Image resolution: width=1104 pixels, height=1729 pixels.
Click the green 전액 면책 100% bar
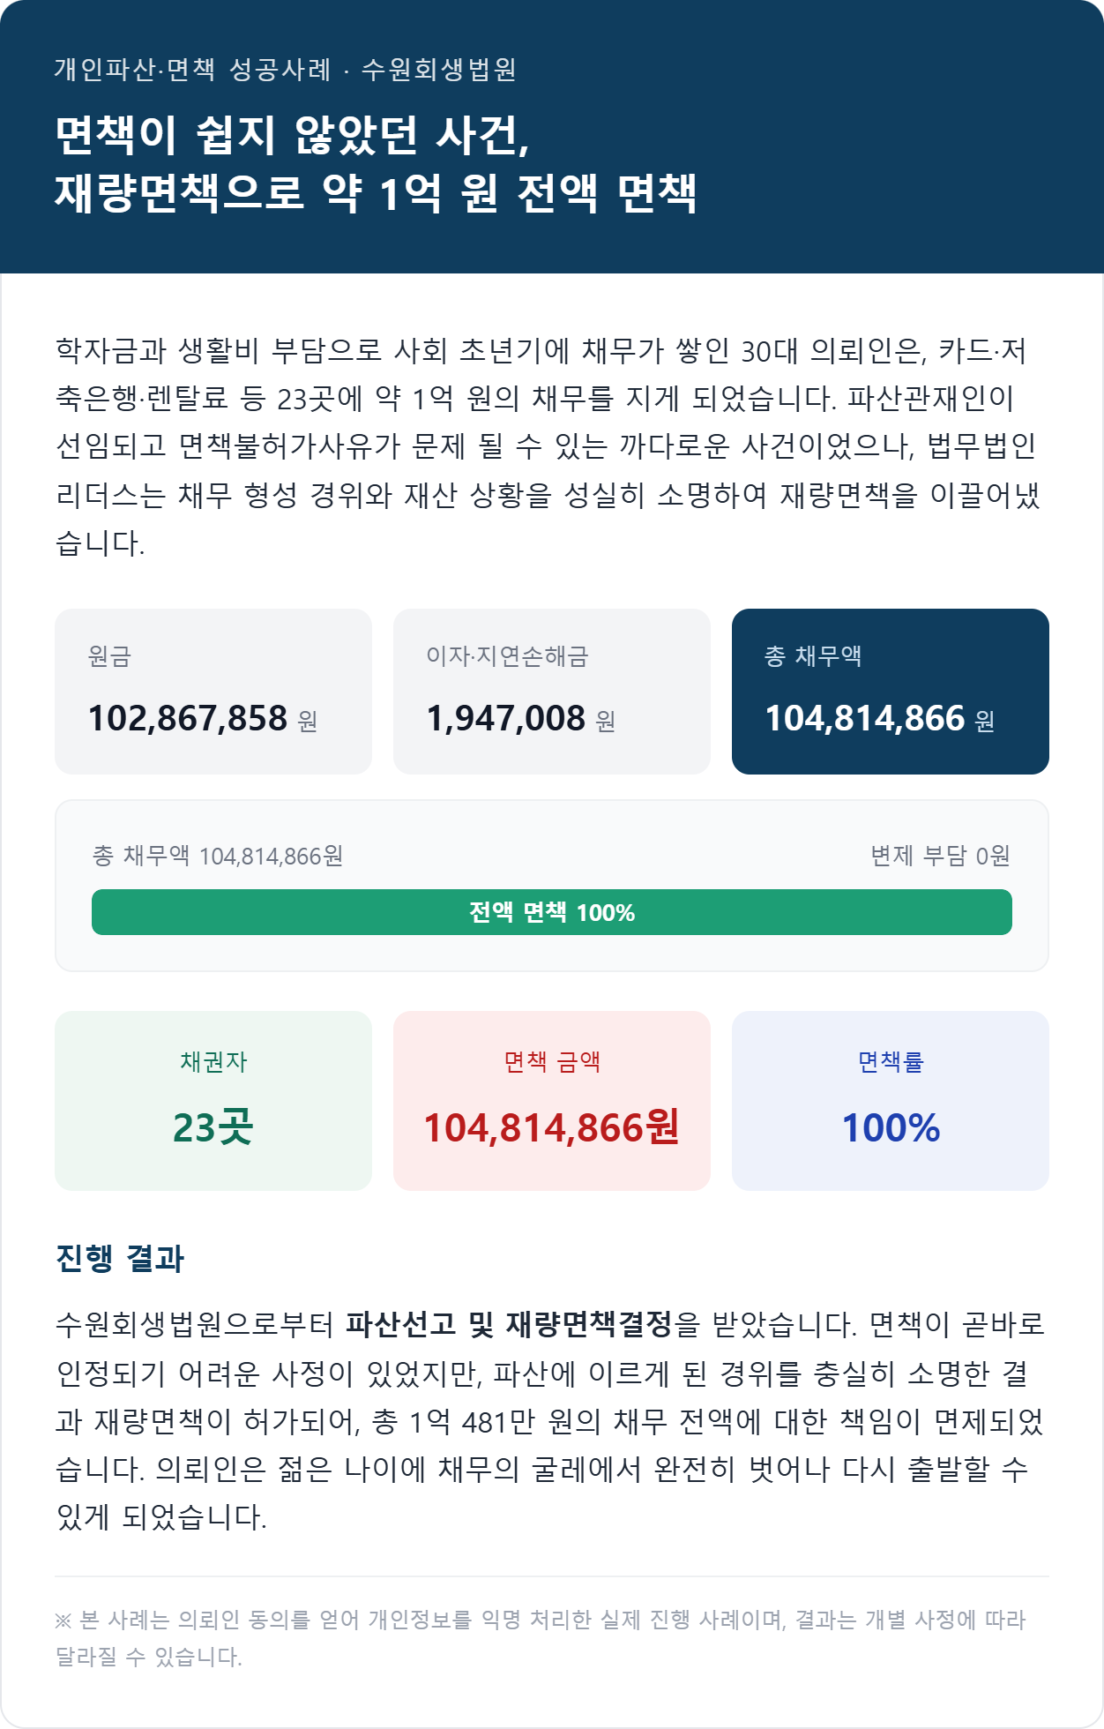(x=552, y=912)
